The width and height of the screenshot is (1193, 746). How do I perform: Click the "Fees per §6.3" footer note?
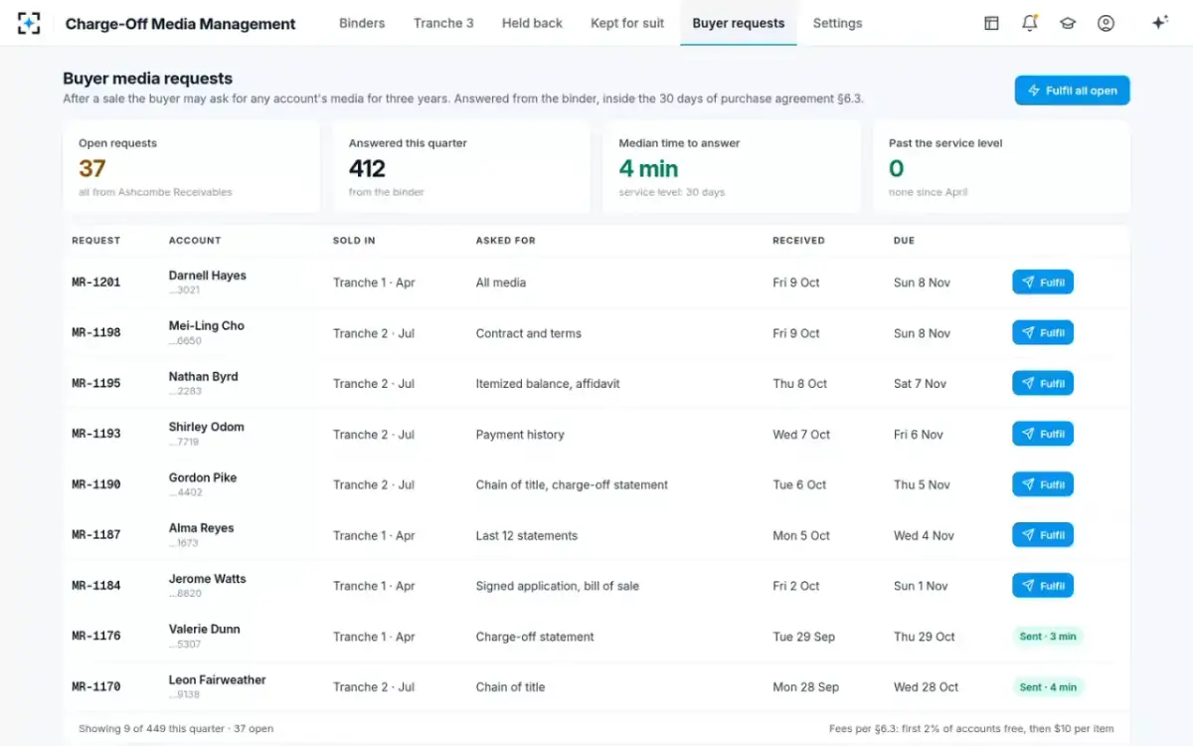tap(971, 729)
